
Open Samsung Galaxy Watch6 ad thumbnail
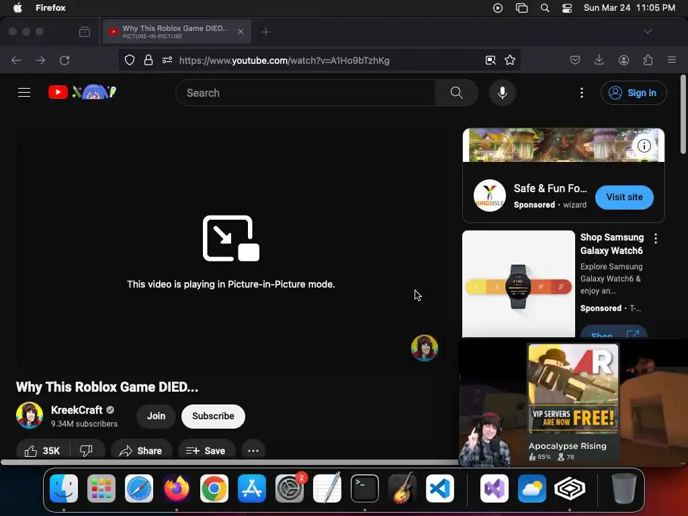click(x=519, y=284)
